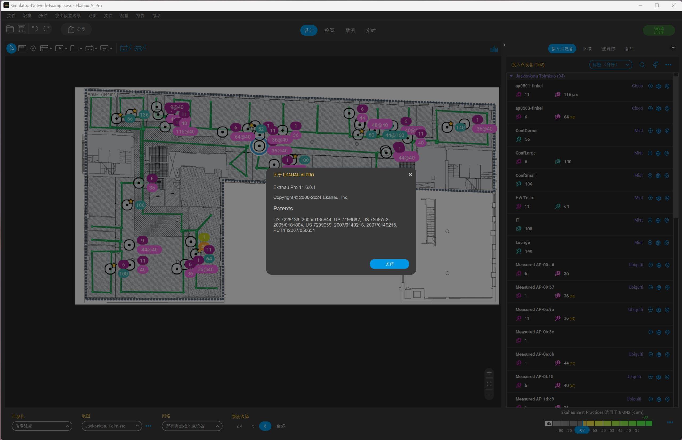Open the 报告 menu
Image resolution: width=682 pixels, height=440 pixels.
pyautogui.click(x=140, y=15)
